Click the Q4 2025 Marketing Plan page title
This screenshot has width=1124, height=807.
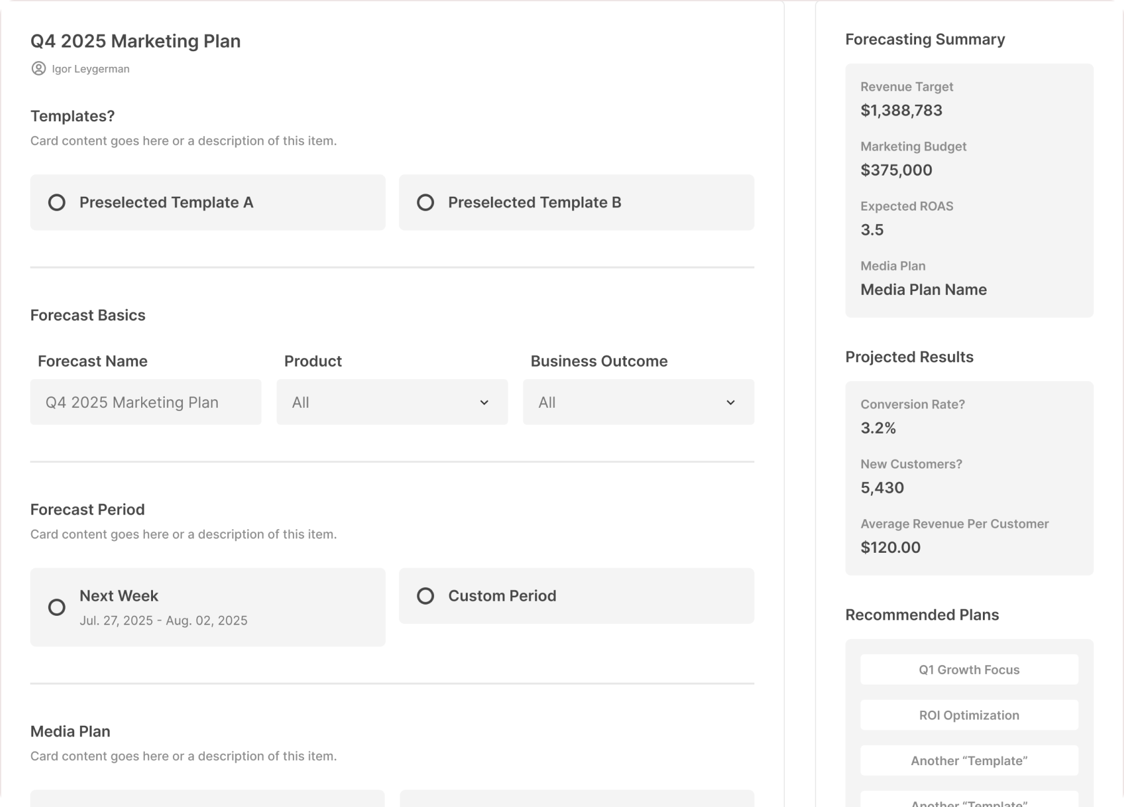pyautogui.click(x=136, y=41)
